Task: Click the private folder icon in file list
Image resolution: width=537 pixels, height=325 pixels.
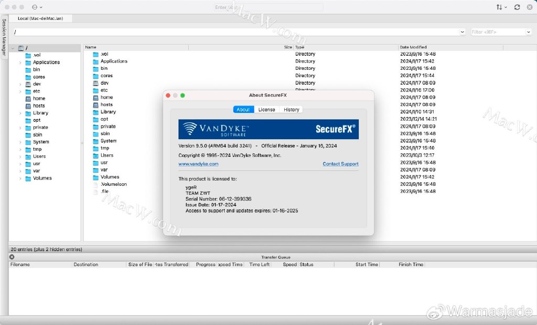Action: pyautogui.click(x=96, y=127)
